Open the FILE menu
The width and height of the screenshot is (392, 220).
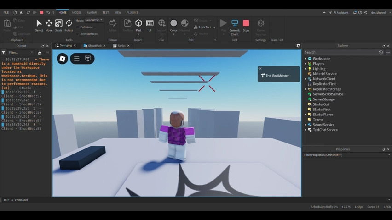click(6, 12)
